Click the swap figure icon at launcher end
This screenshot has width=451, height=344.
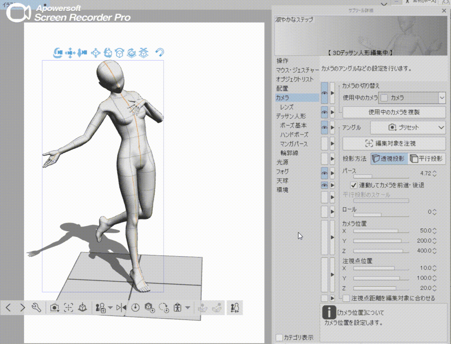(x=235, y=308)
